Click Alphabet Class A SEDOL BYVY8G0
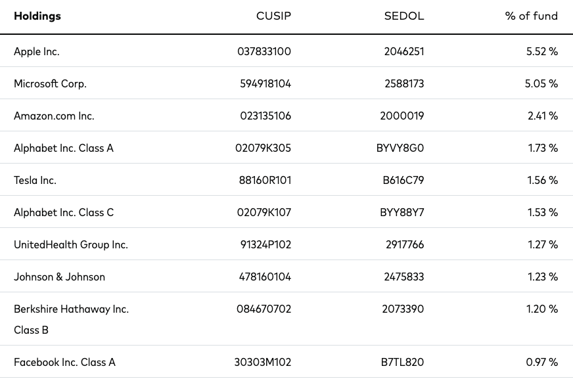This screenshot has width=573, height=383. click(x=400, y=148)
